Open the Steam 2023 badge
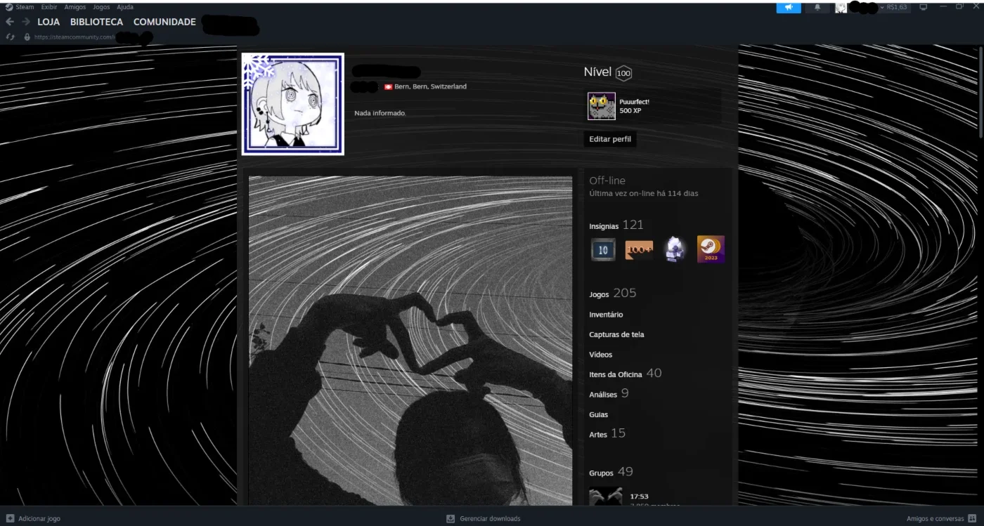Viewport: 984px width, 526px height. tap(711, 249)
